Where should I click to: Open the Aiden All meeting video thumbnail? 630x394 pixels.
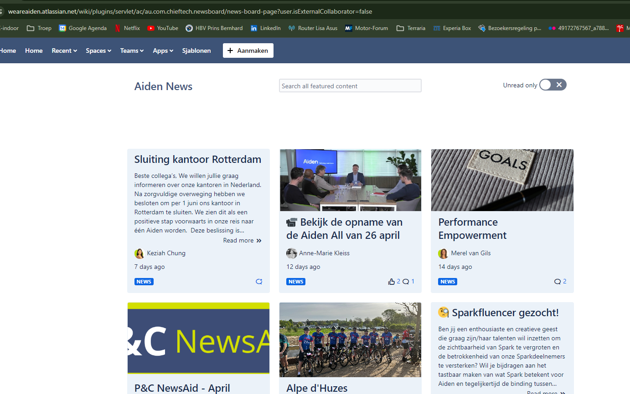pyautogui.click(x=351, y=180)
